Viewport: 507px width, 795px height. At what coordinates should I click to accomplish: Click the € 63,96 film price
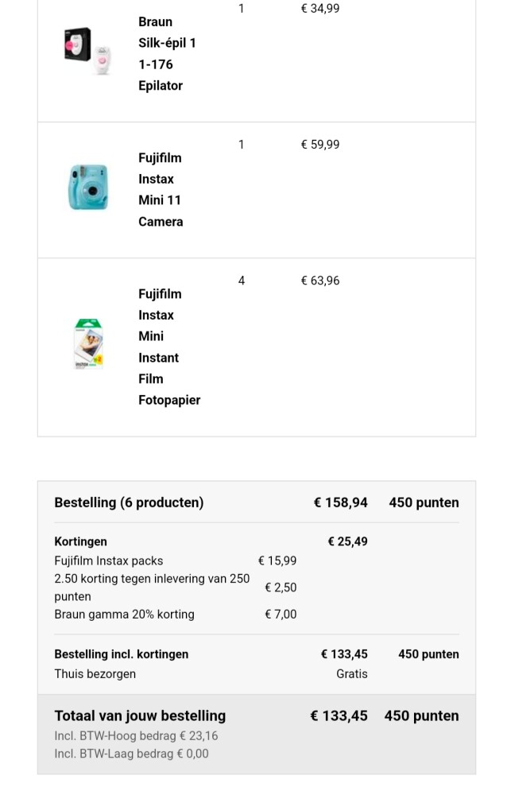pos(320,281)
